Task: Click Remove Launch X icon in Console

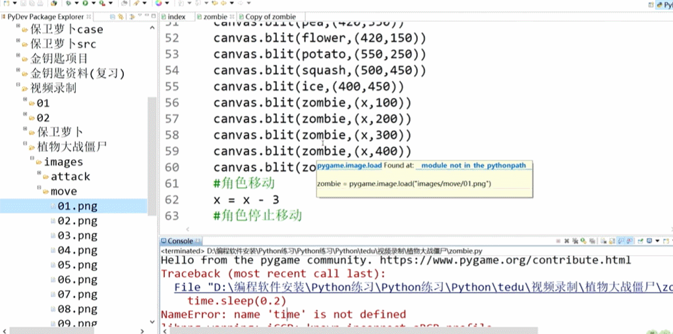Action: (567, 241)
